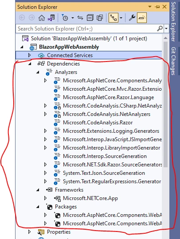The width and height of the screenshot is (180, 239).
Task: Expand Microsoft.CodeAnalysis.CSharp.NetAnalyzers node
Action: tap(45, 106)
